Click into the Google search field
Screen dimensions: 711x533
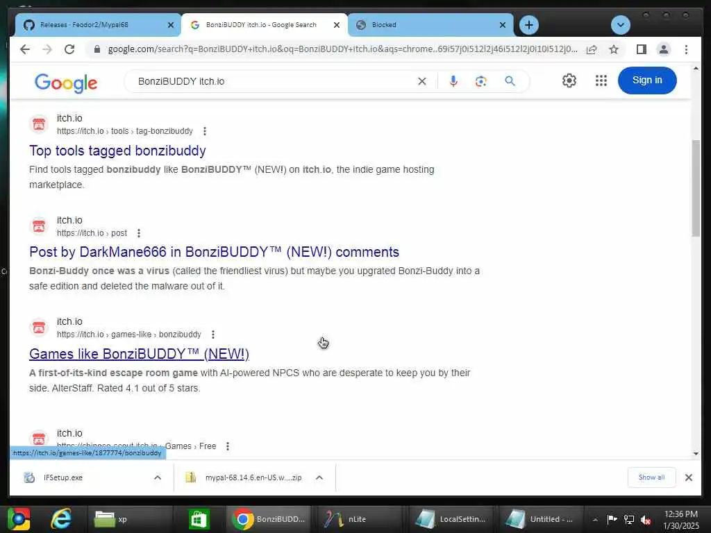click(272, 81)
